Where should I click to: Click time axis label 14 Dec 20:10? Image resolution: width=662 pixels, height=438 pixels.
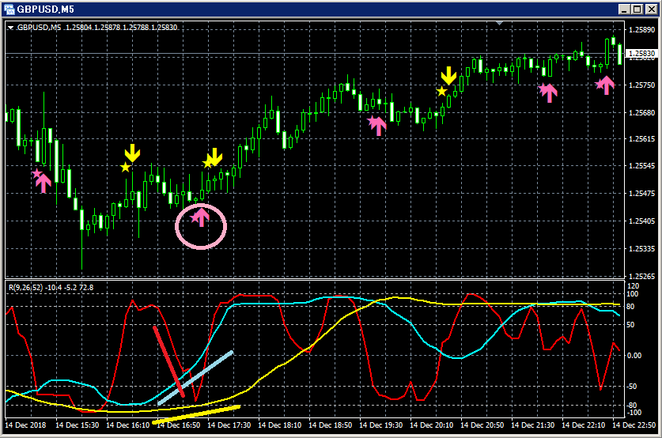pos(432,425)
